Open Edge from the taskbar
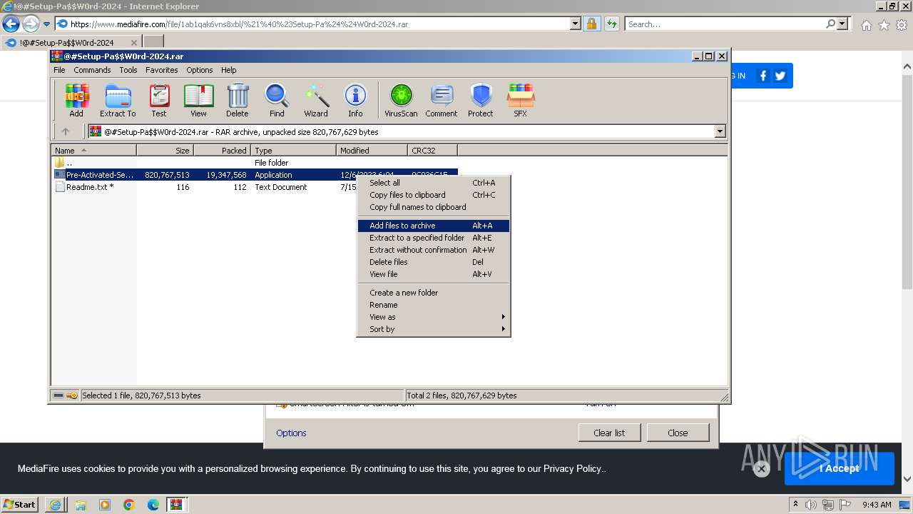The width and height of the screenshot is (913, 514). tap(153, 505)
